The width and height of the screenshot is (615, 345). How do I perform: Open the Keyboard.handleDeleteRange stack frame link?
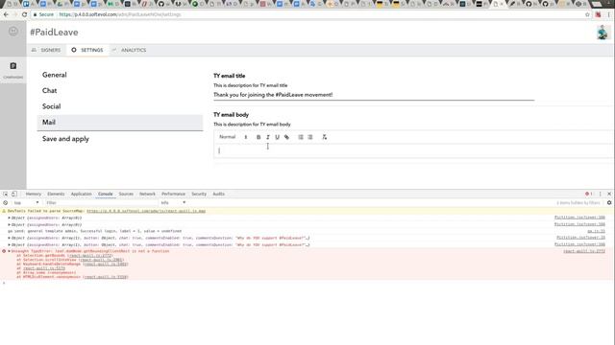[x=106, y=264]
